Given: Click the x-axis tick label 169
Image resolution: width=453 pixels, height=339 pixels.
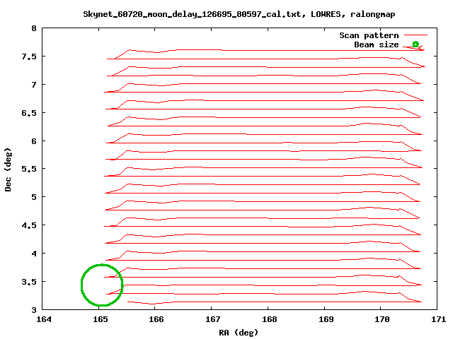Looking at the screenshot, I should [326, 319].
